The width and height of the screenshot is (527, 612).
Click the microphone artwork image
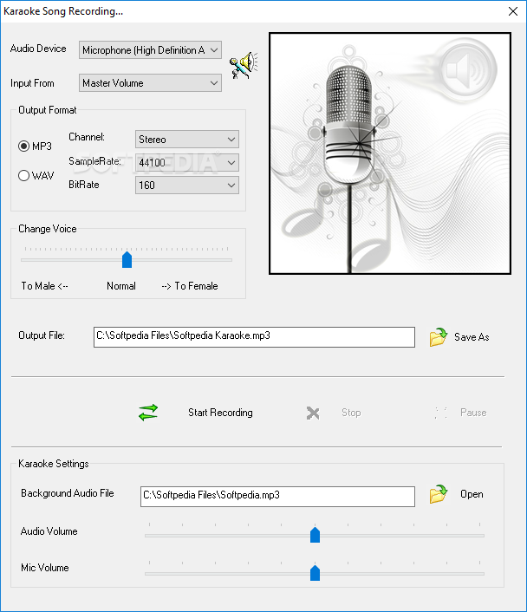[x=390, y=153]
